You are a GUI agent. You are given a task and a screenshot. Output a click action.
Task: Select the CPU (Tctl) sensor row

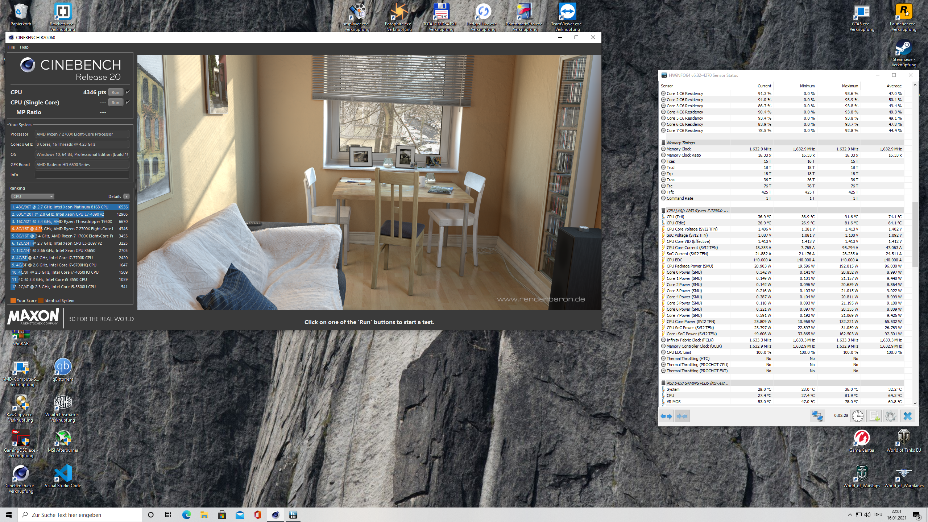pos(782,217)
